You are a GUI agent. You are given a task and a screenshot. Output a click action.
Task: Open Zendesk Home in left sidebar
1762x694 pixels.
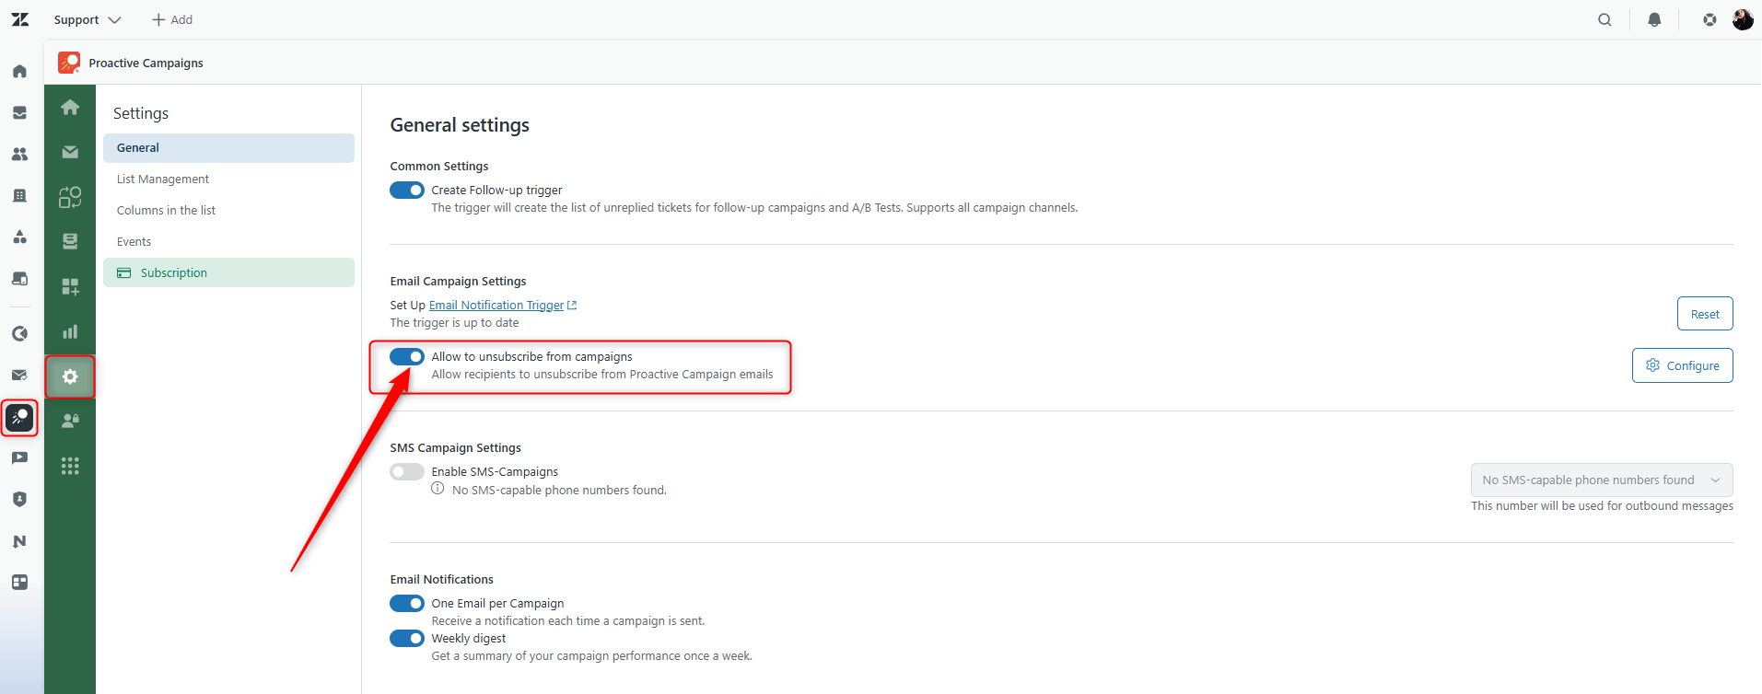coord(19,71)
